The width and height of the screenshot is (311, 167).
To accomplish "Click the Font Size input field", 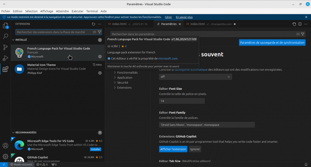I will [x=182, y=101].
